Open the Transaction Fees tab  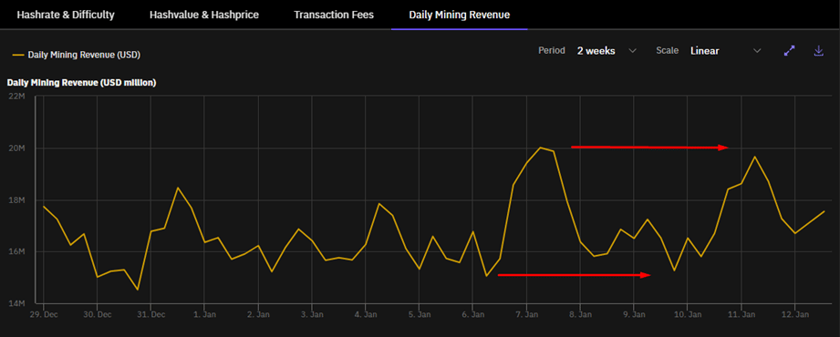tap(334, 15)
